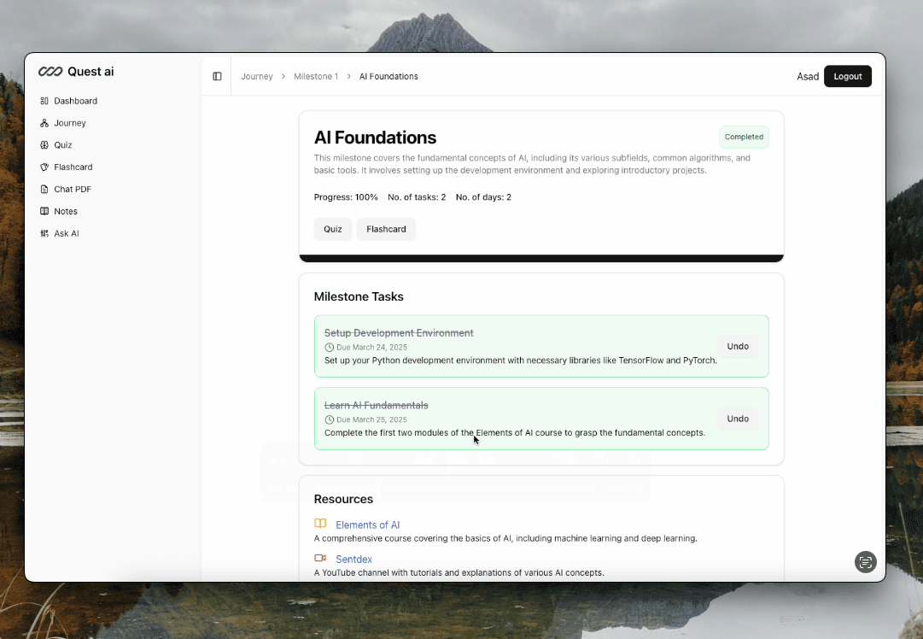Click the book icon beside Elements of AI
This screenshot has width=923, height=639.
tap(320, 523)
